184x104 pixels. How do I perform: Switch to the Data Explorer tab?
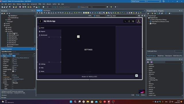coord(168,56)
